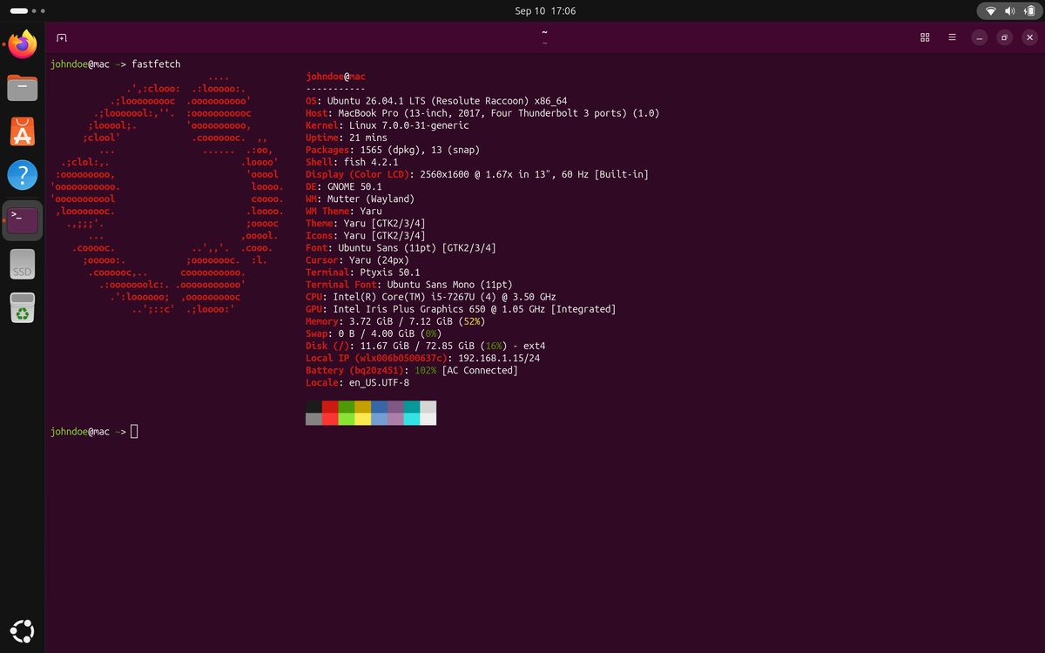
Task: Open Firefox from the dock
Action: tap(23, 44)
